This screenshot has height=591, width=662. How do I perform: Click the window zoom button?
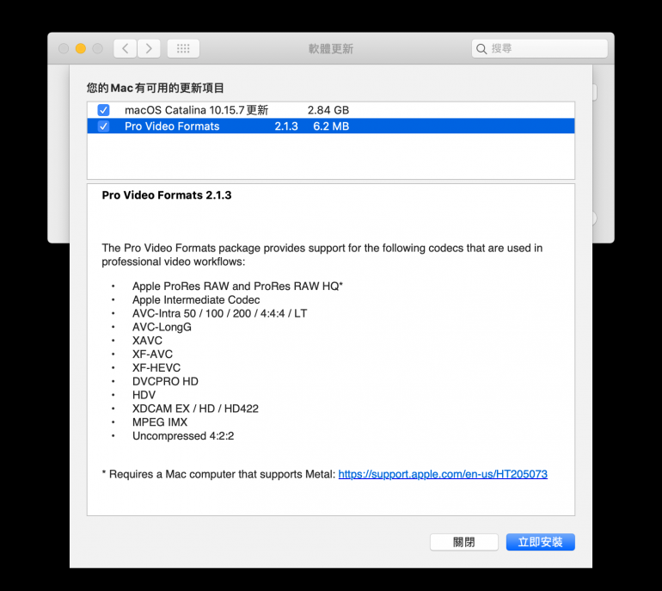click(98, 49)
